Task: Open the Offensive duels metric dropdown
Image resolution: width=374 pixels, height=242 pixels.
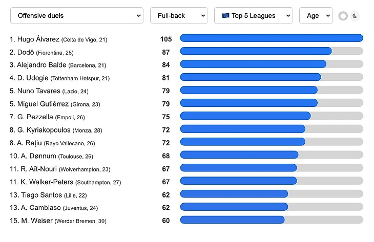Action: coord(77,16)
